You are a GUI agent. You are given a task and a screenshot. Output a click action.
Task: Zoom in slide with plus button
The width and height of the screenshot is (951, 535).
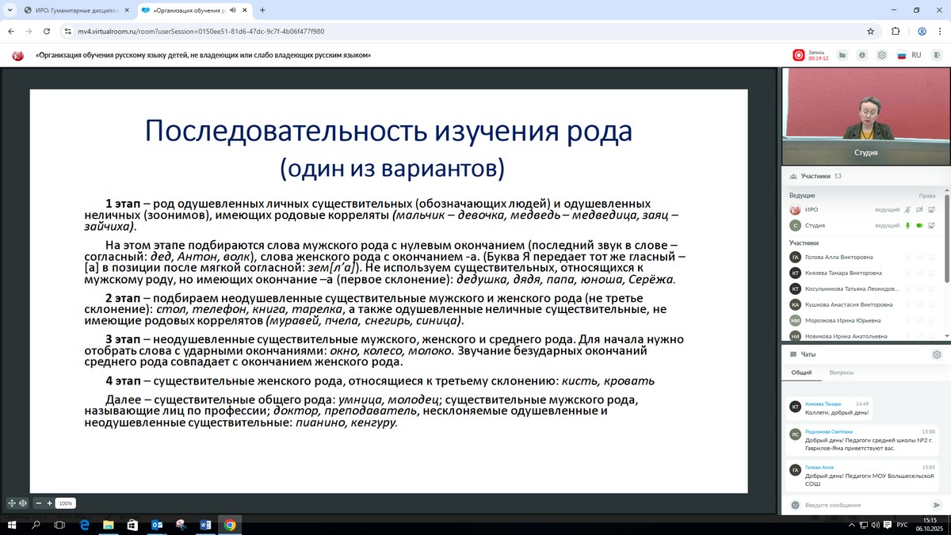pyautogui.click(x=49, y=503)
